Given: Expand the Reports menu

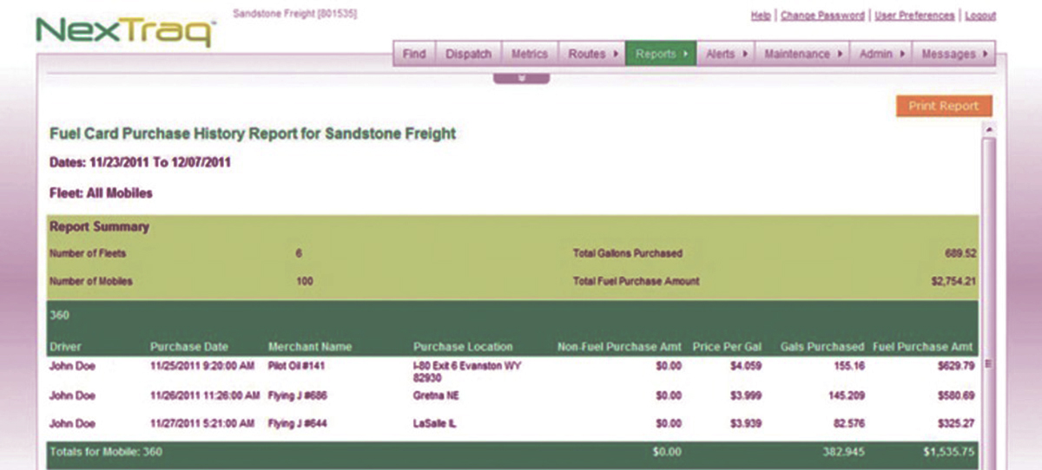Looking at the screenshot, I should (x=661, y=54).
